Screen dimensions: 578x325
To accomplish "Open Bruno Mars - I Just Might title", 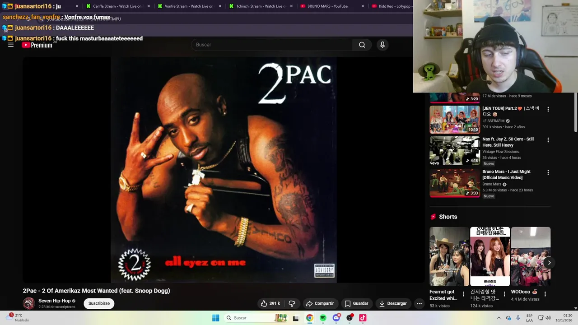I will 506,174.
